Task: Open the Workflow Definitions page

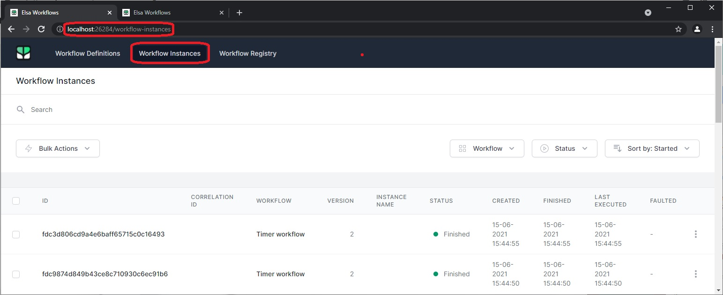Action: click(87, 53)
